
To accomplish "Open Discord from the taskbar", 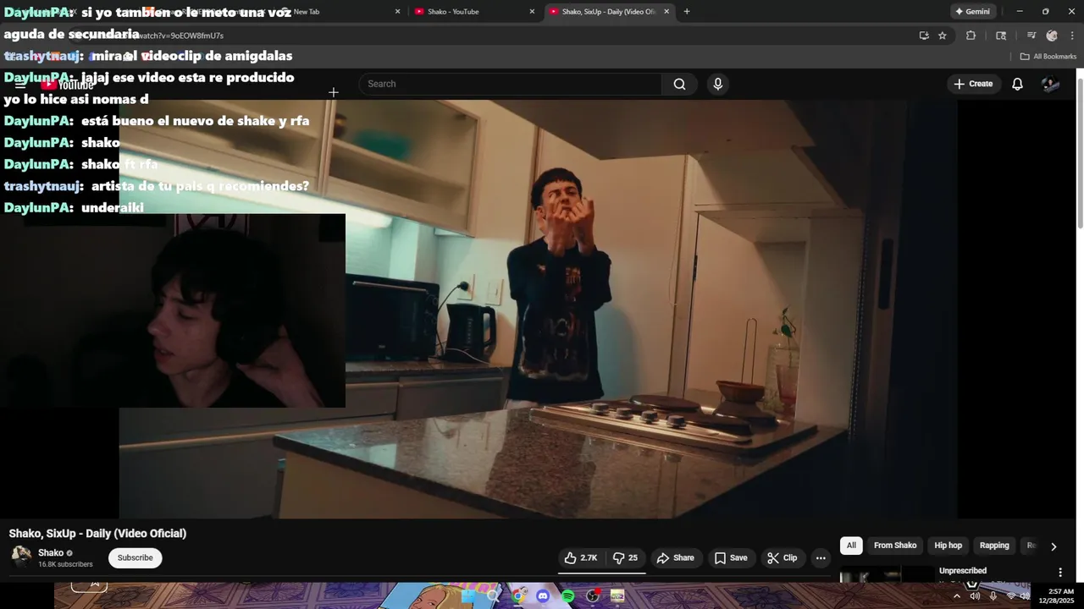I will pyautogui.click(x=543, y=596).
